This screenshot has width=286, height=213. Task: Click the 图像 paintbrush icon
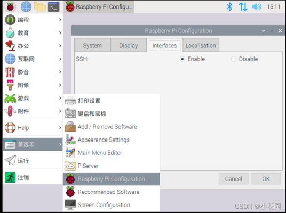(10, 85)
